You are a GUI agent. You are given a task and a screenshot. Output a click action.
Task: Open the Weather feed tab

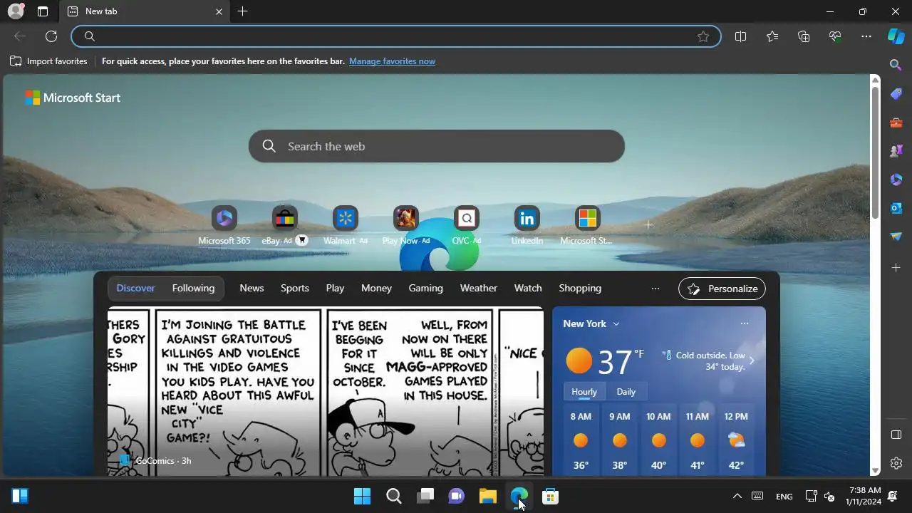[478, 288]
